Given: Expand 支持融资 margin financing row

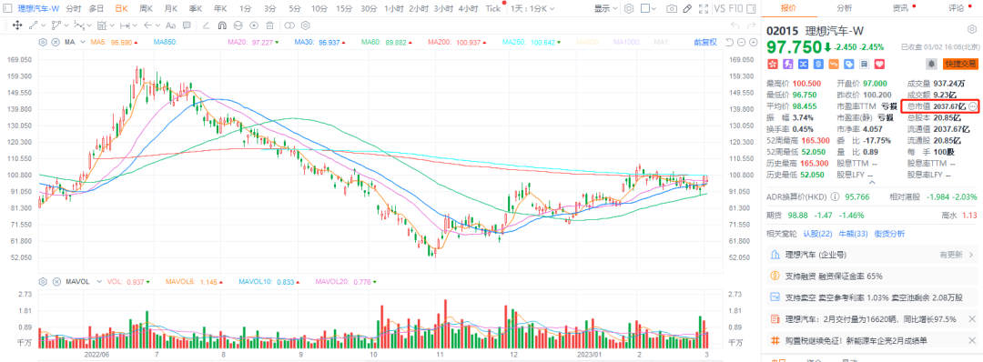Looking at the screenshot, I should coord(871,276).
